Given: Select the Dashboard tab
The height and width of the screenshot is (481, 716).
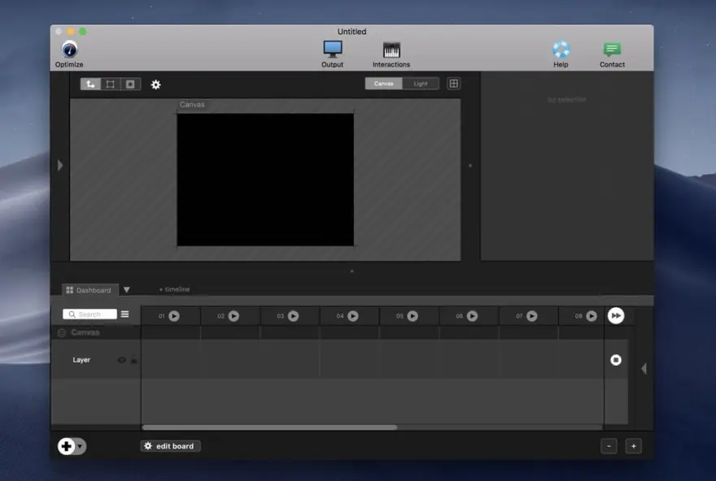Looking at the screenshot, I should pos(89,290).
